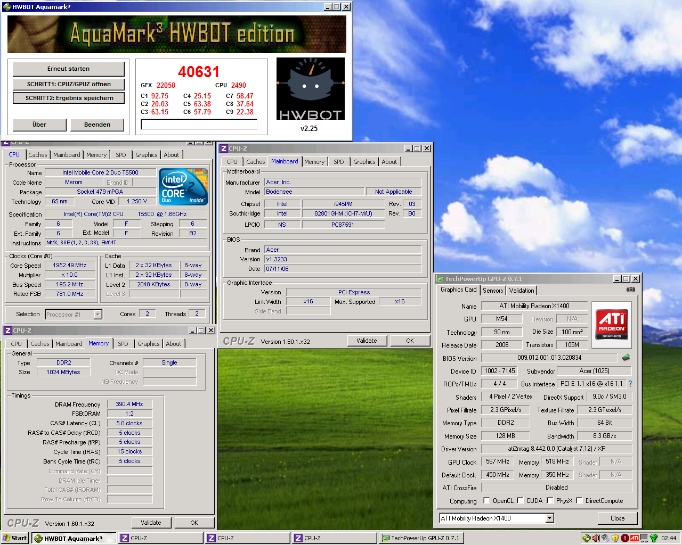Enable the CUDA checkbox
The image size is (682, 545).
[x=520, y=501]
